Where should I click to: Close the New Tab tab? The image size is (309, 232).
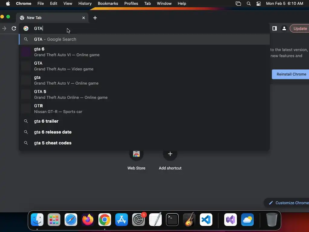[84, 18]
